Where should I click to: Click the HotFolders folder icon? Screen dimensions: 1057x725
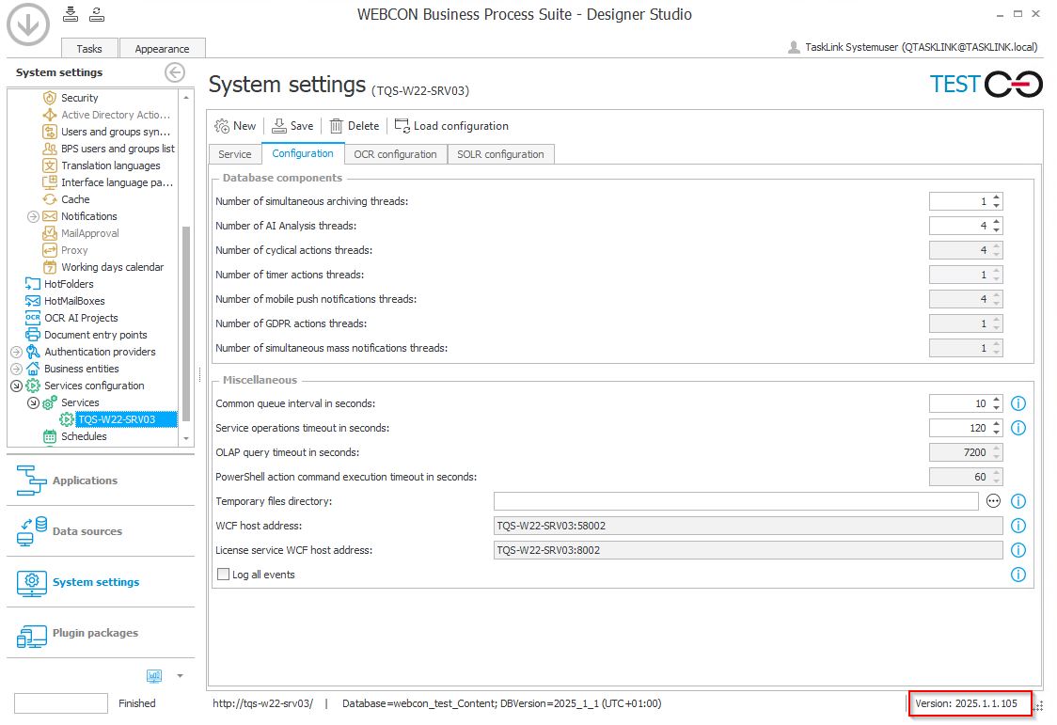point(32,284)
